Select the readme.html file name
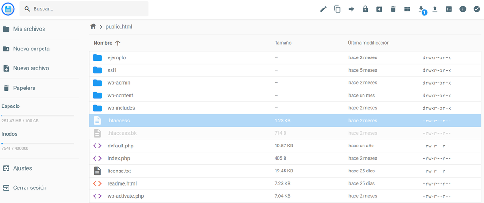Viewport: 484px width, 203px height. click(x=122, y=184)
